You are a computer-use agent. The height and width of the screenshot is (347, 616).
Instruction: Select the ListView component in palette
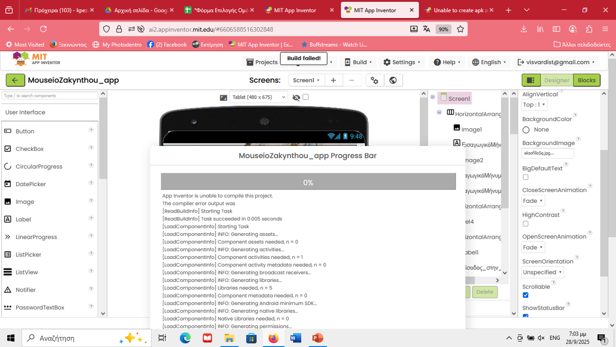coord(26,272)
